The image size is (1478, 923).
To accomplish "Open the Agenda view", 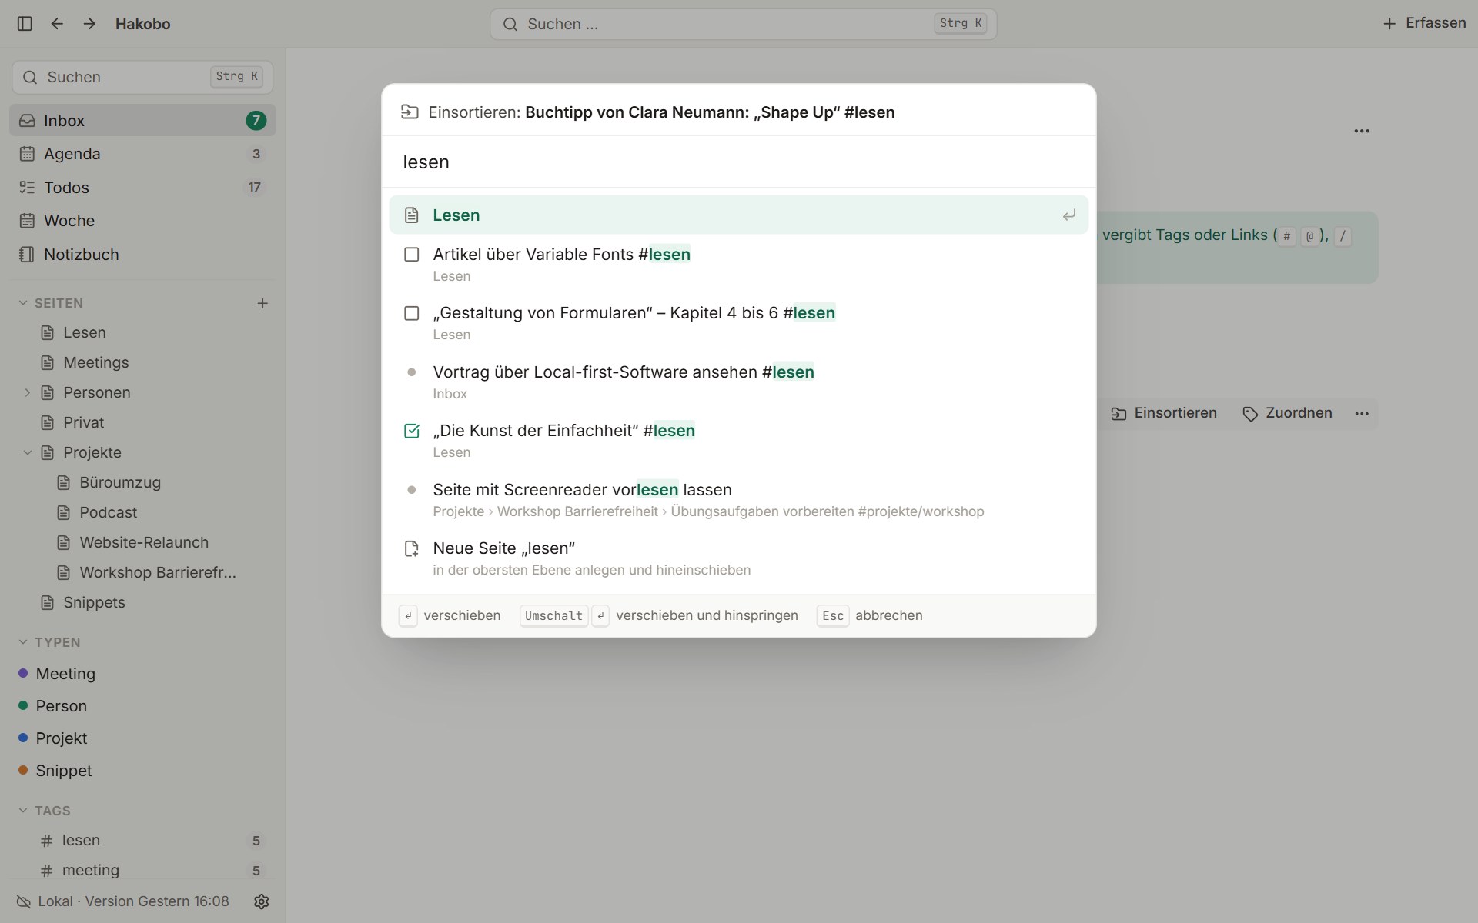I will click(142, 154).
